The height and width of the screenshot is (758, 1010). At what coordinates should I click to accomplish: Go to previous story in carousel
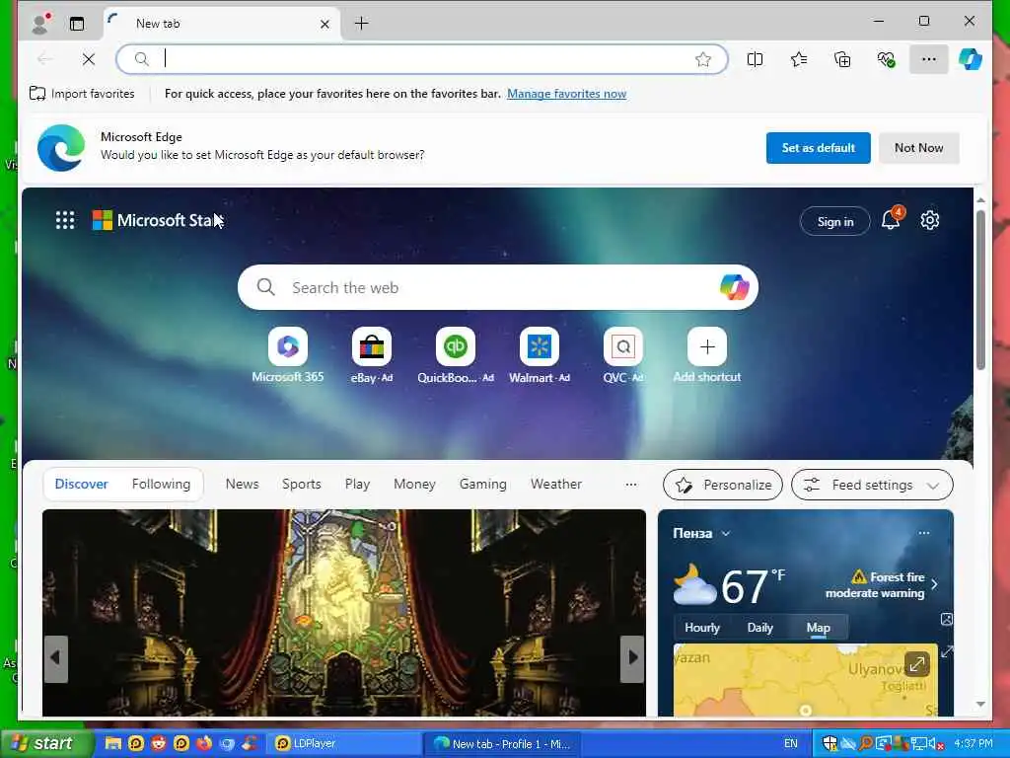pyautogui.click(x=56, y=658)
